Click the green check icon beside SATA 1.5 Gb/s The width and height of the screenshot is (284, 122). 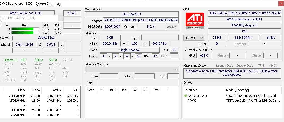[x=185, y=96]
